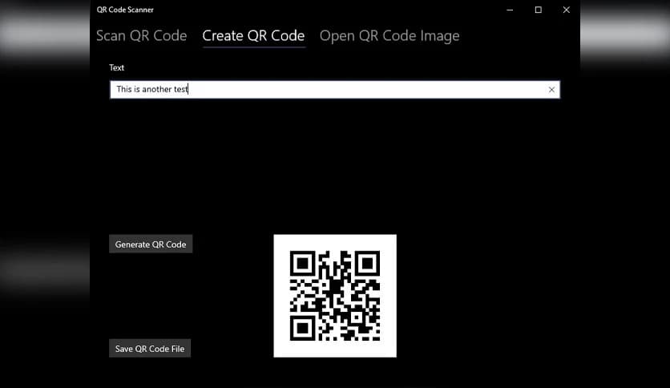Viewport: 670px width, 388px height.
Task: Click the generated QR code image
Action: coord(335,296)
